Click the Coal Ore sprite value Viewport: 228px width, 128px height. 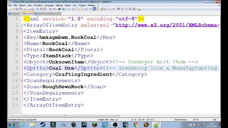(x=62, y=68)
